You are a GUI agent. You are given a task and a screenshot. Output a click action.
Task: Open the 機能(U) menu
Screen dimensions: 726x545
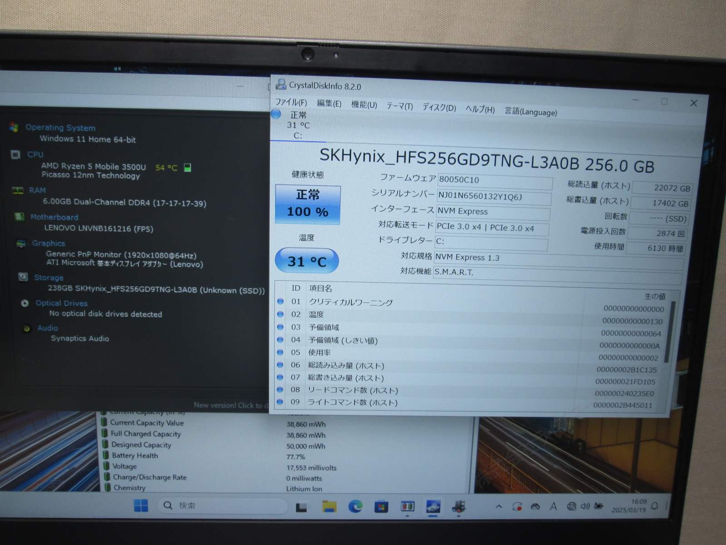pos(364,105)
